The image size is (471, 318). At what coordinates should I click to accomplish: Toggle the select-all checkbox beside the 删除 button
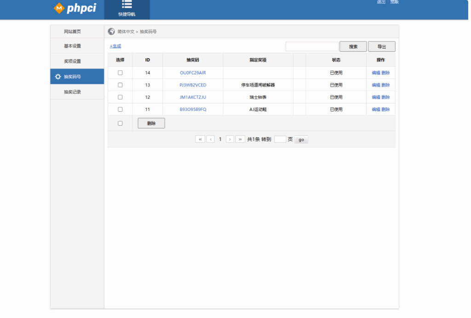[120, 123]
